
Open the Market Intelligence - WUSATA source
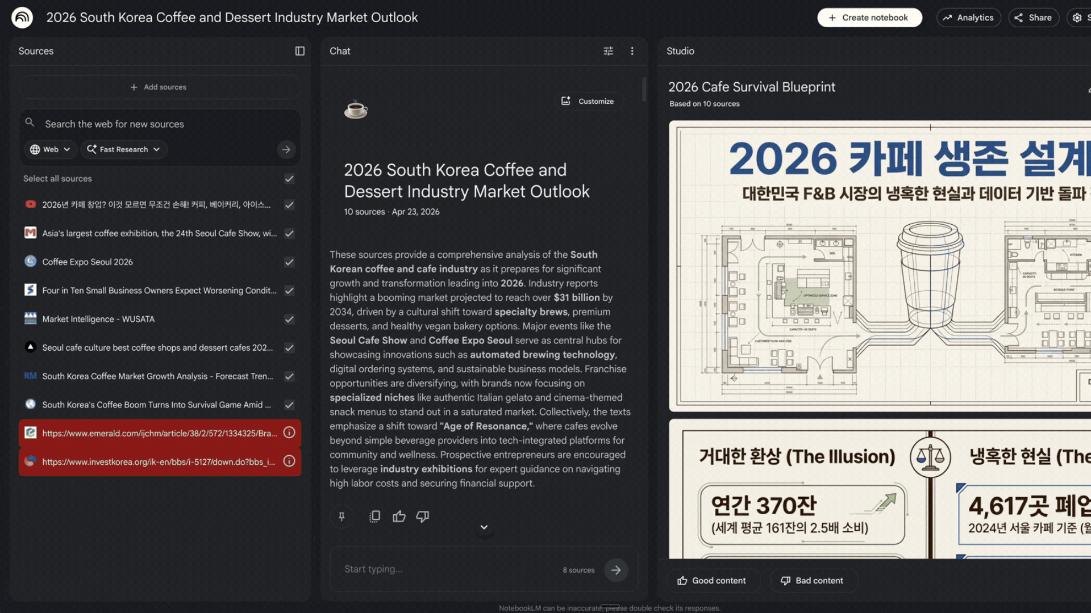coord(98,319)
